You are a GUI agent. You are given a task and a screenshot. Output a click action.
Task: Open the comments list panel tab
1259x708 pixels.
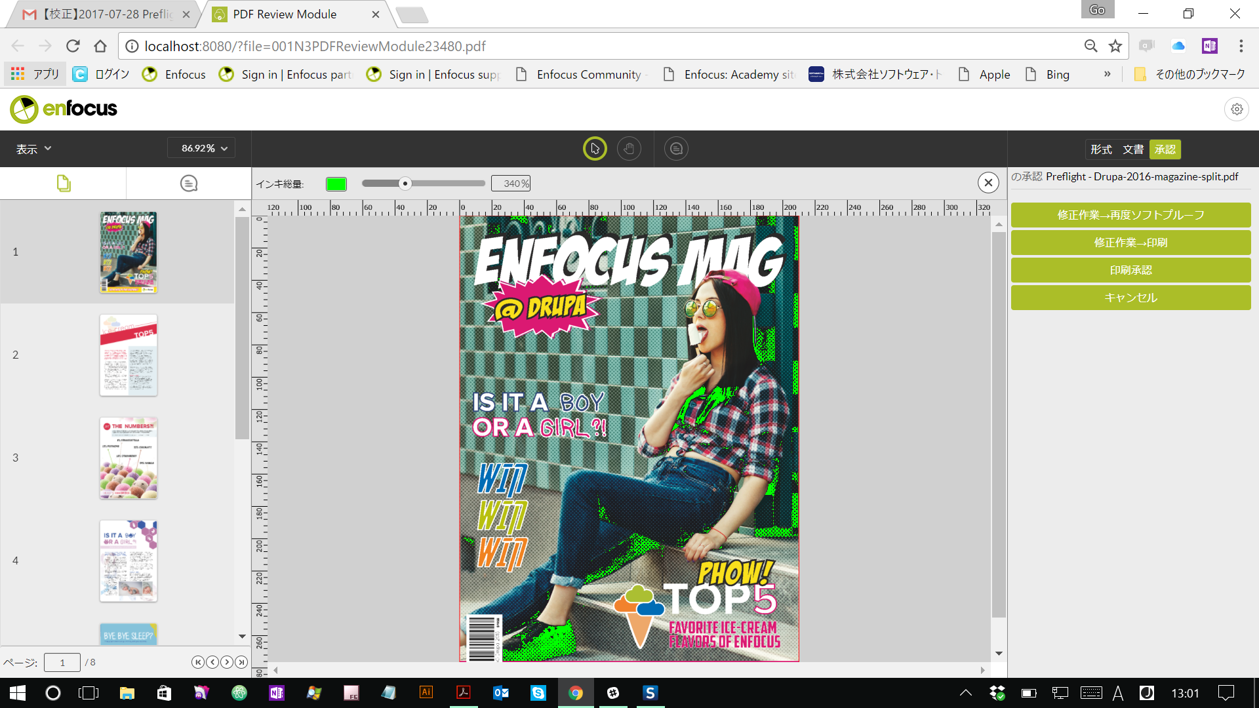click(x=189, y=184)
